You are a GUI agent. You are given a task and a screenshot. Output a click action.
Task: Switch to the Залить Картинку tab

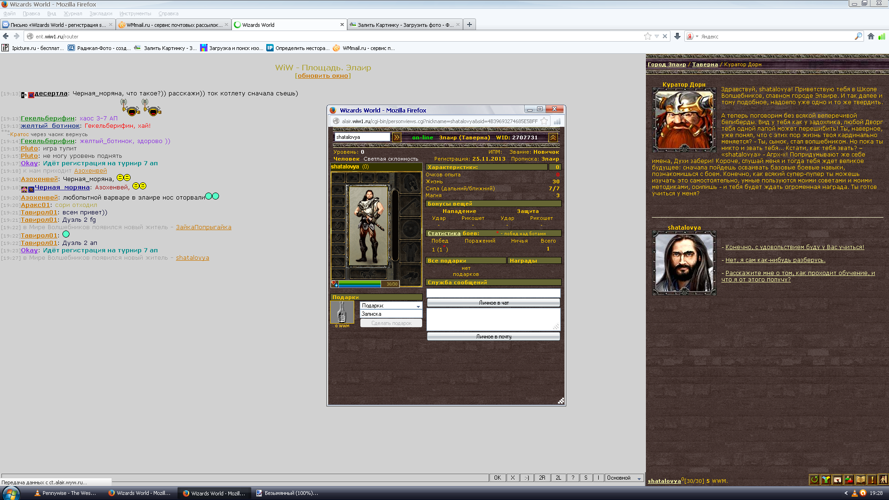point(405,25)
